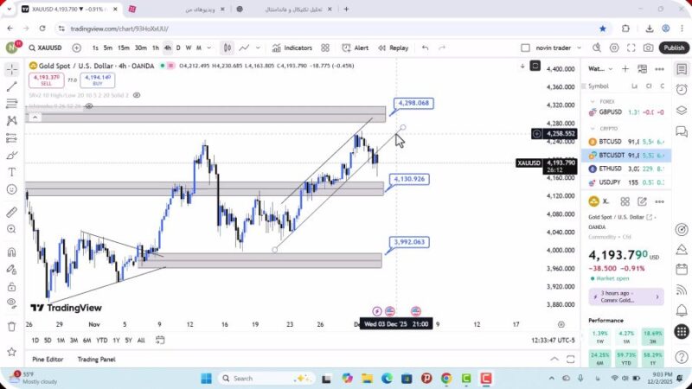692x389 pixels.
Task: Open the Trading Panel tab
Action: (x=96, y=359)
